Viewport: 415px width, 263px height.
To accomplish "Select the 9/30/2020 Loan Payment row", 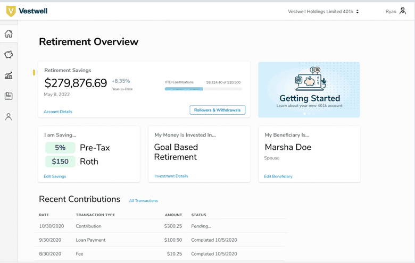I will (x=162, y=240).
